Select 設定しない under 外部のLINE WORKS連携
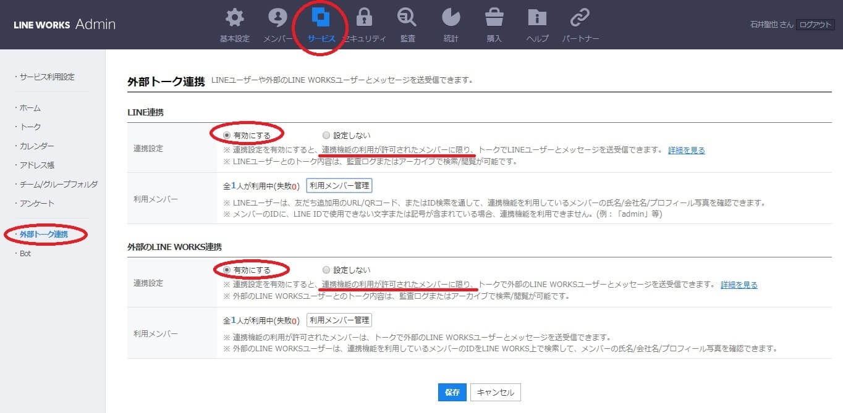 click(326, 270)
